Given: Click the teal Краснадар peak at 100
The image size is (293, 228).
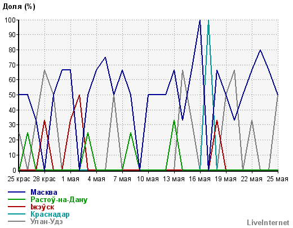Looking at the screenshot, I should pos(208,20).
